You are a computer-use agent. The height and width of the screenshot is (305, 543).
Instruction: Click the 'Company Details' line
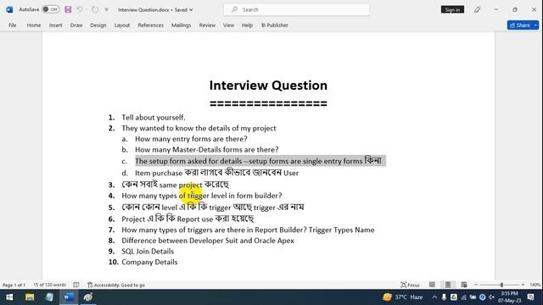(149, 262)
